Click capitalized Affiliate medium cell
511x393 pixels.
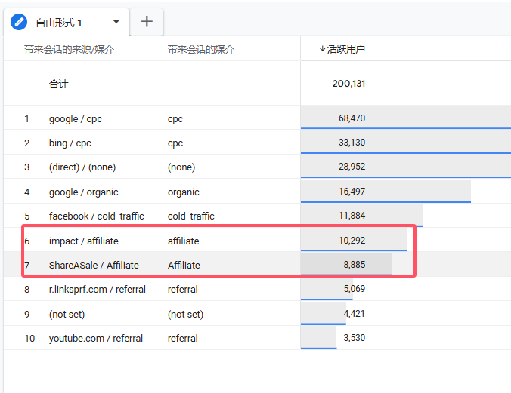point(184,266)
